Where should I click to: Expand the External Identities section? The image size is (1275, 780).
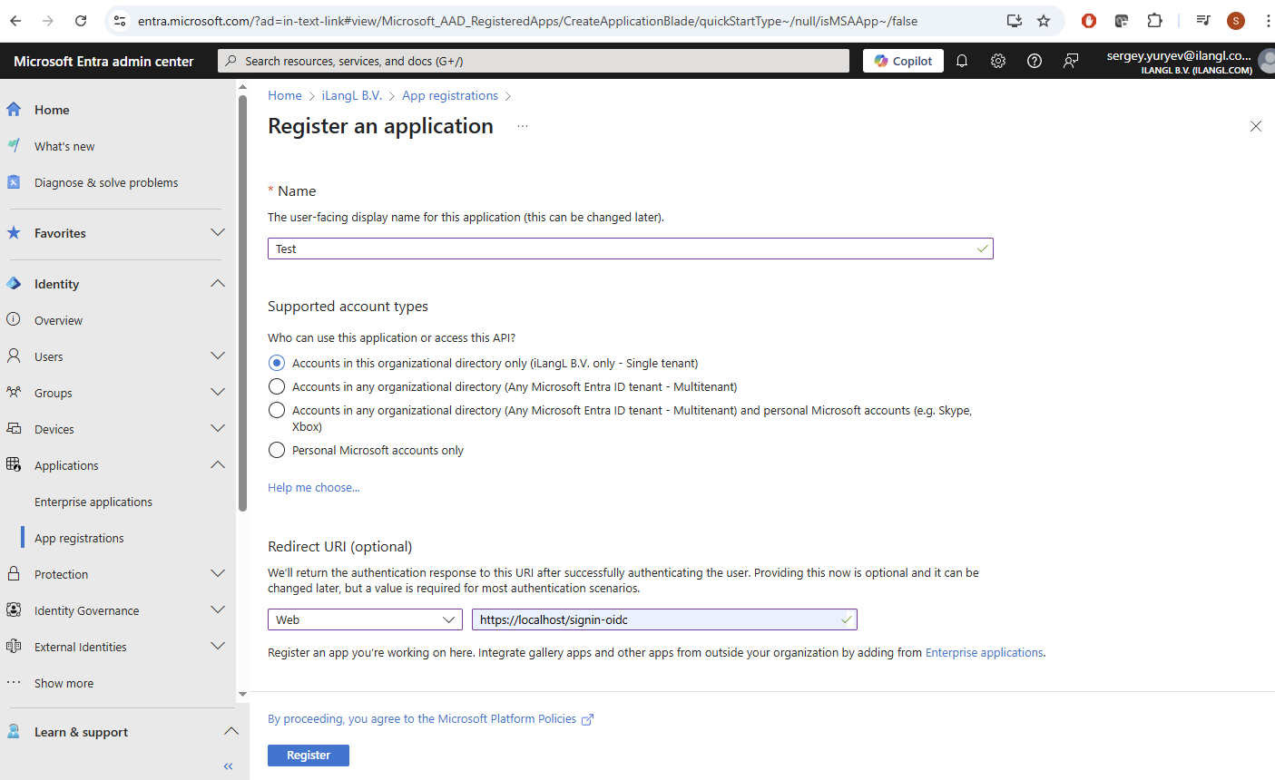218,647
